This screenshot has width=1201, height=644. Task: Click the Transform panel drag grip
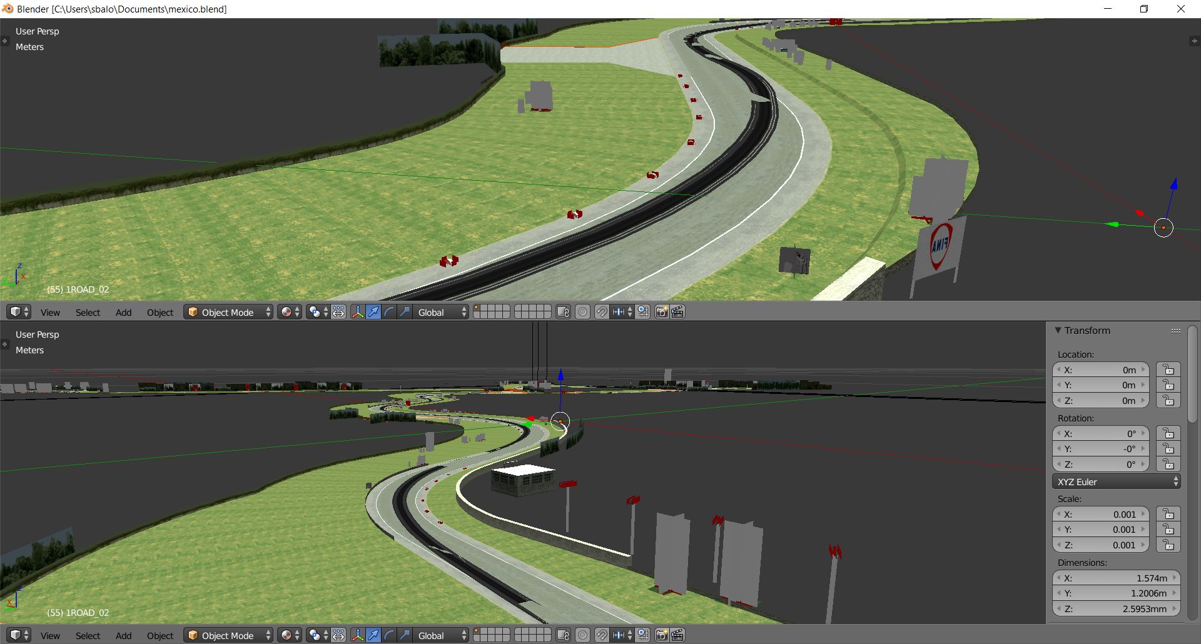pos(1176,331)
